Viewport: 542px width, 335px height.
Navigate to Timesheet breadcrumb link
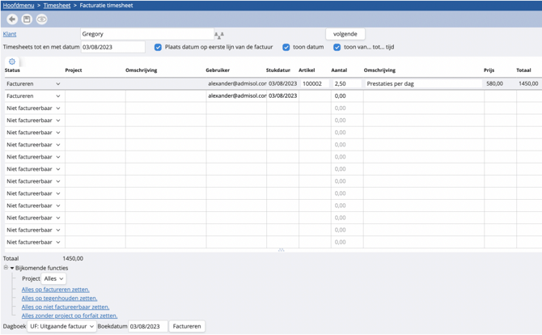[x=57, y=5]
